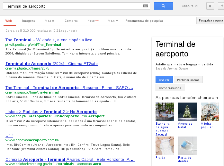Image resolution: width=224 pixels, height=166 pixels.
Task: Open the Compras tab
Action: (71, 21)
